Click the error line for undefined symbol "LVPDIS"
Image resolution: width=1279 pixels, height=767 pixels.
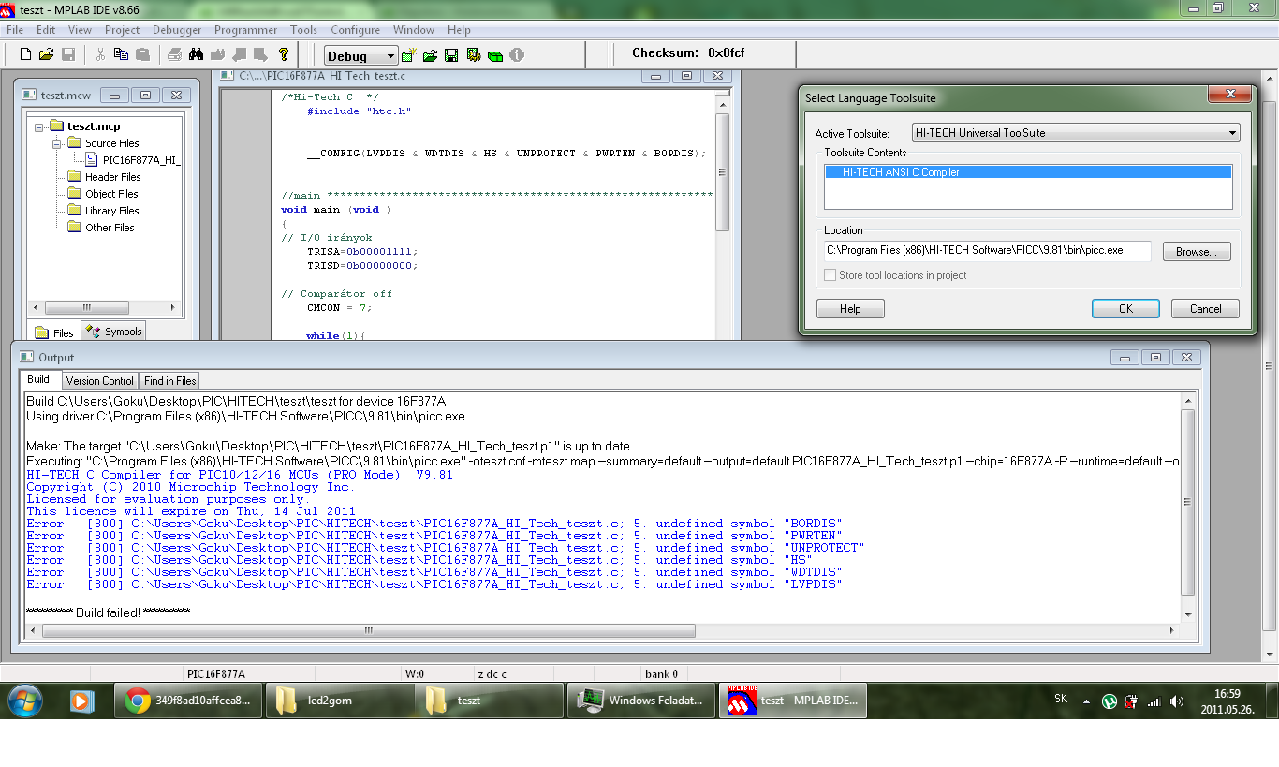(434, 584)
